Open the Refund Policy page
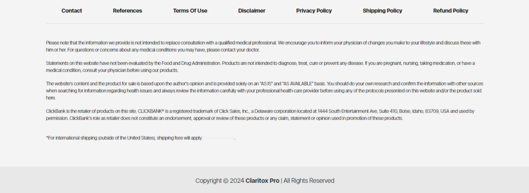 tap(450, 11)
